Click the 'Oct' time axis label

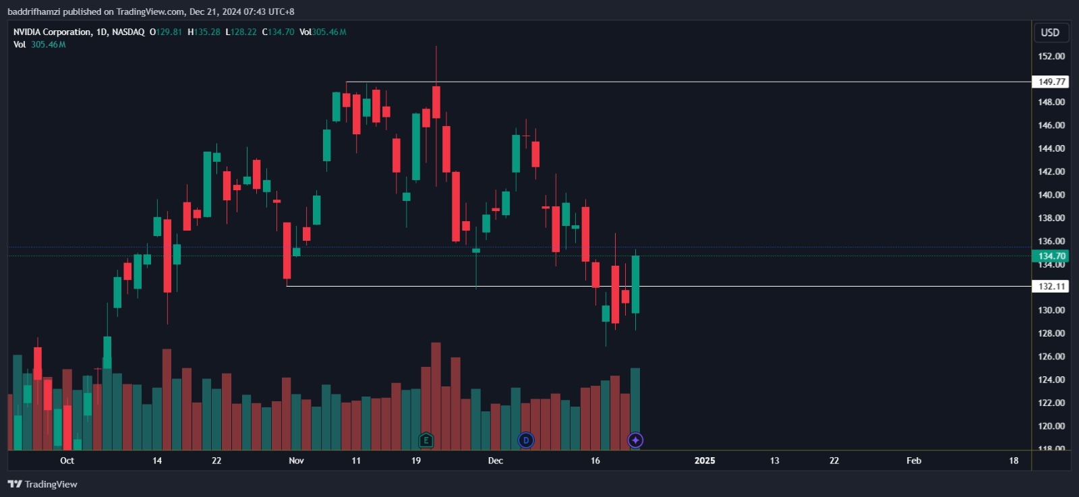pyautogui.click(x=67, y=461)
